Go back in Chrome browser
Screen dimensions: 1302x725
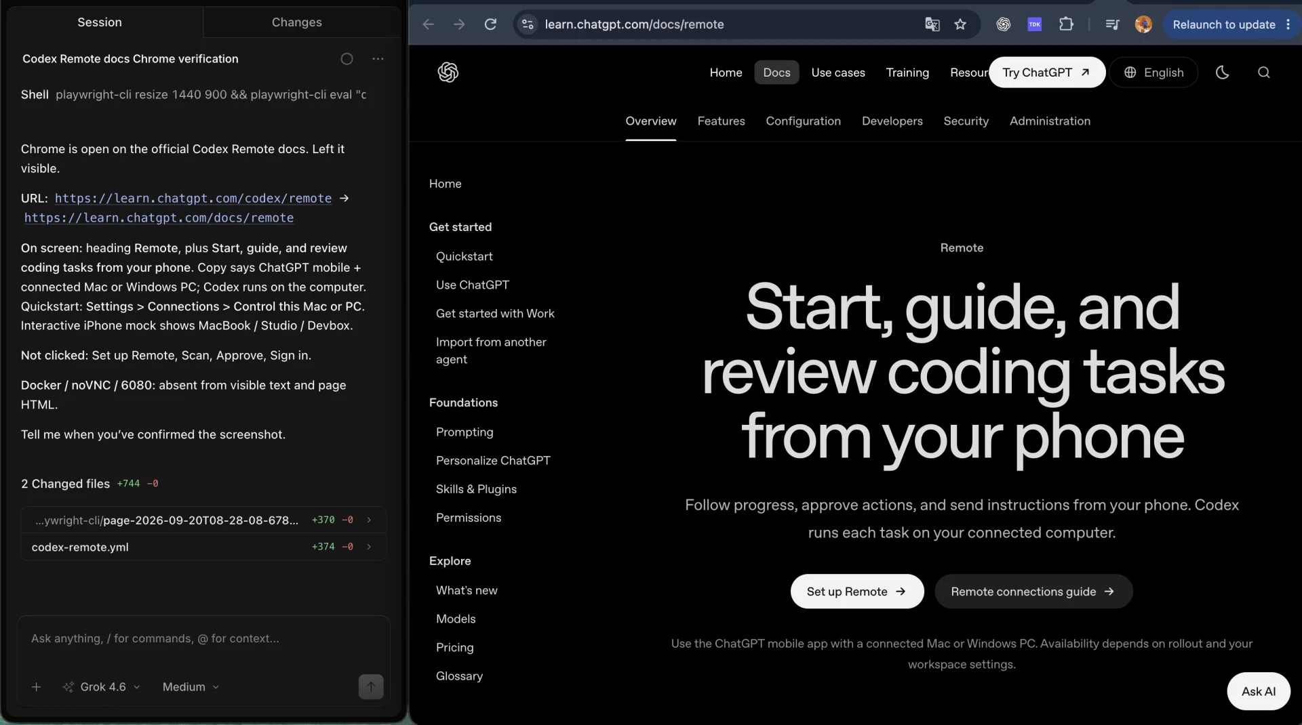(428, 24)
